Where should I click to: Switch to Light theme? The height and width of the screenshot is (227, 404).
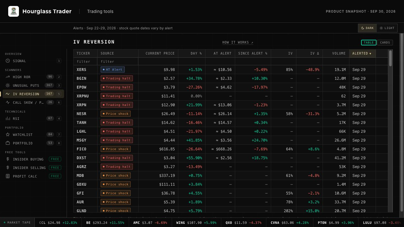(387, 28)
